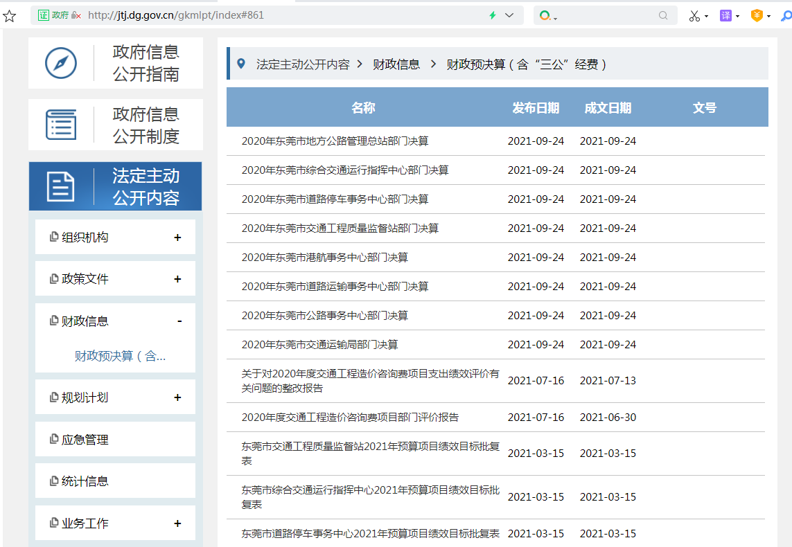Click the copy icon beside 业务工作
Image resolution: width=792 pixels, height=547 pixels.
(x=53, y=523)
